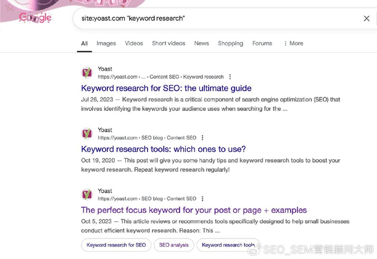Click the 'Keyword research for SEO' chip
Screen dimensions: 377x259
(116, 245)
